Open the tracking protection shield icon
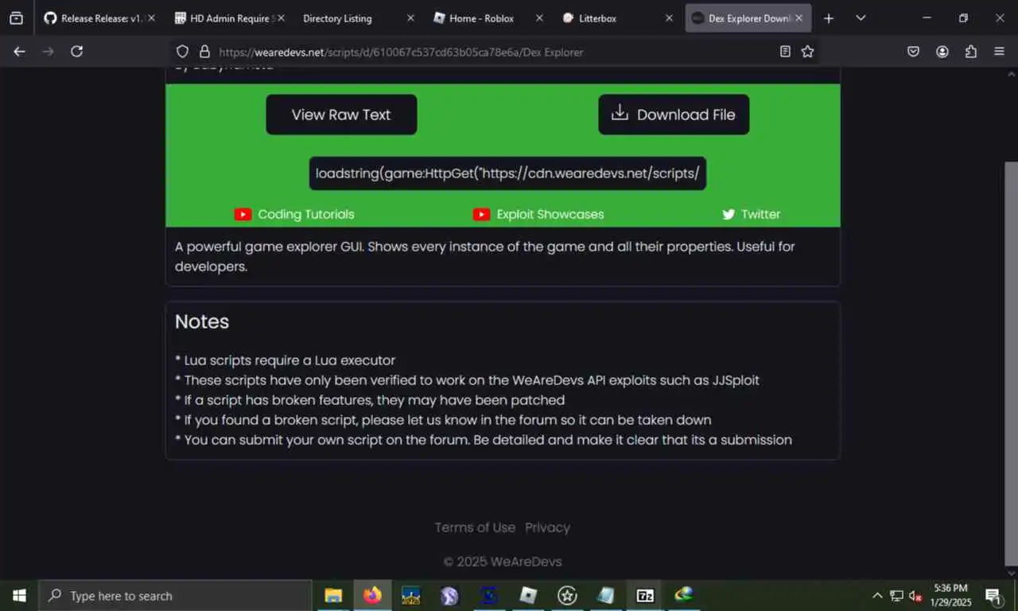This screenshot has width=1018, height=611. pyautogui.click(x=182, y=52)
